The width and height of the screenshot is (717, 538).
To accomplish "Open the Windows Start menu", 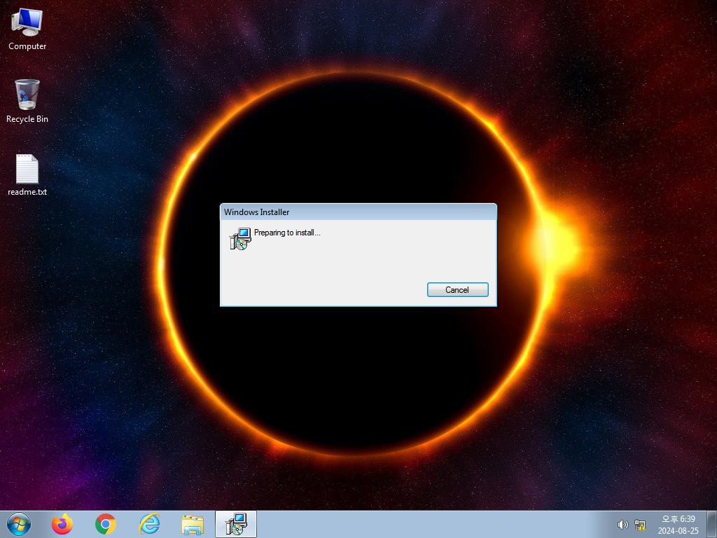I will pyautogui.click(x=19, y=524).
